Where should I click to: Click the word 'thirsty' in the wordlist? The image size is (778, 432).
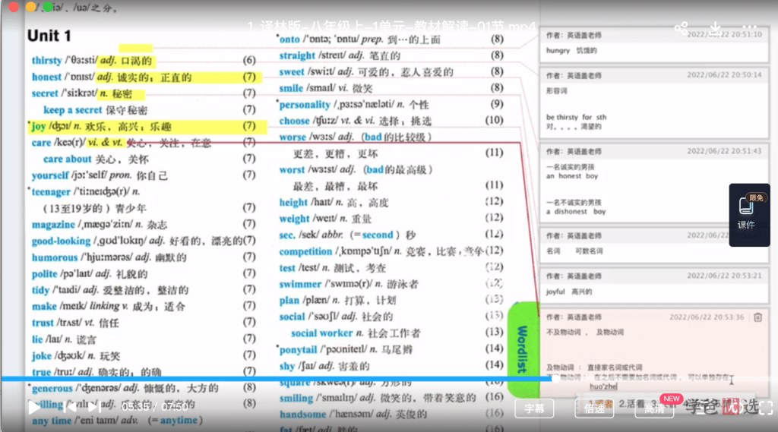(46, 60)
